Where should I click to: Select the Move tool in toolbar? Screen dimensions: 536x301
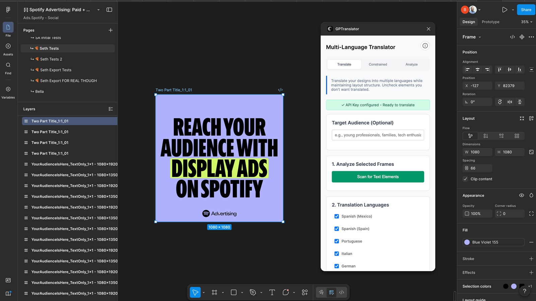pyautogui.click(x=195, y=292)
